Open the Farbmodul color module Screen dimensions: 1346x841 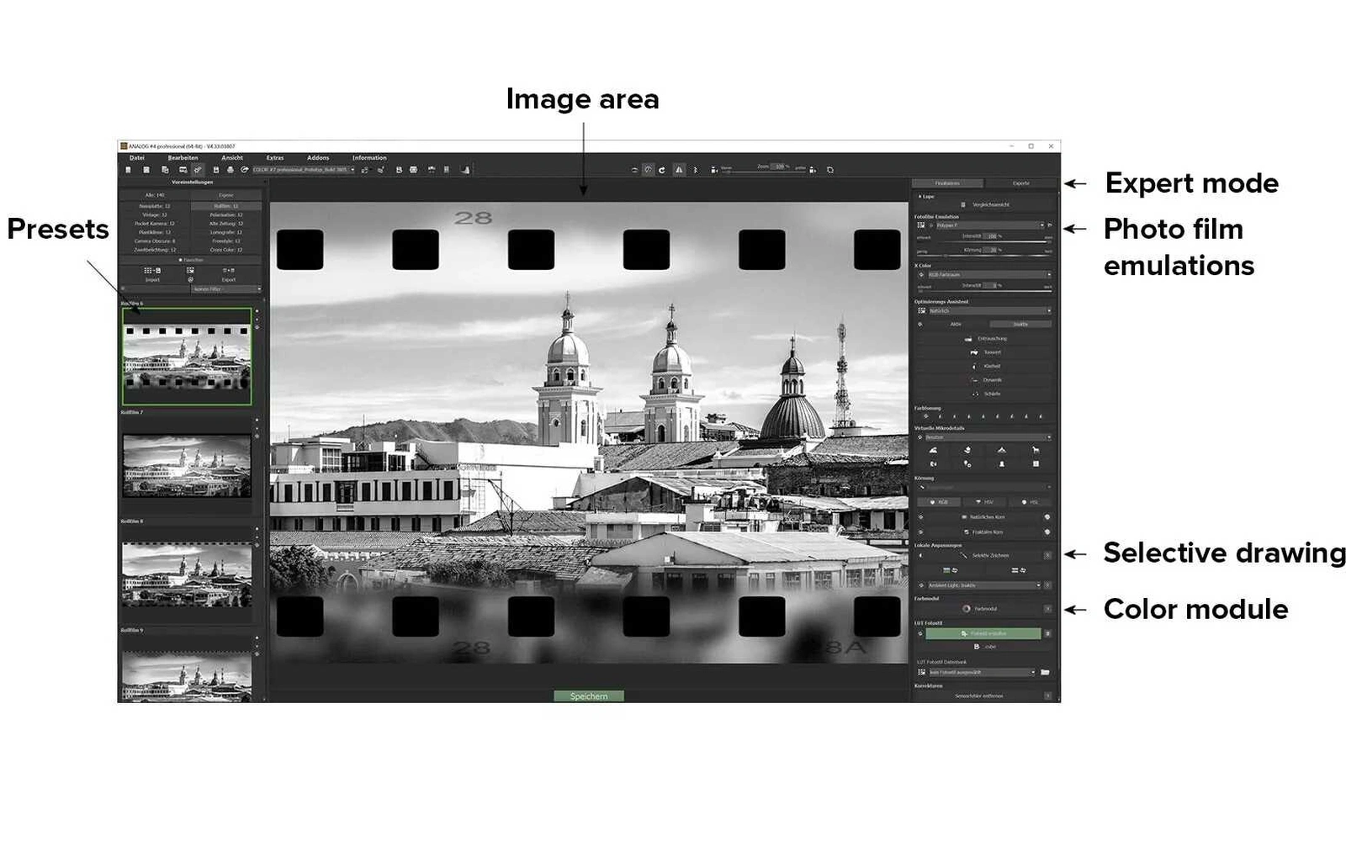click(x=981, y=609)
